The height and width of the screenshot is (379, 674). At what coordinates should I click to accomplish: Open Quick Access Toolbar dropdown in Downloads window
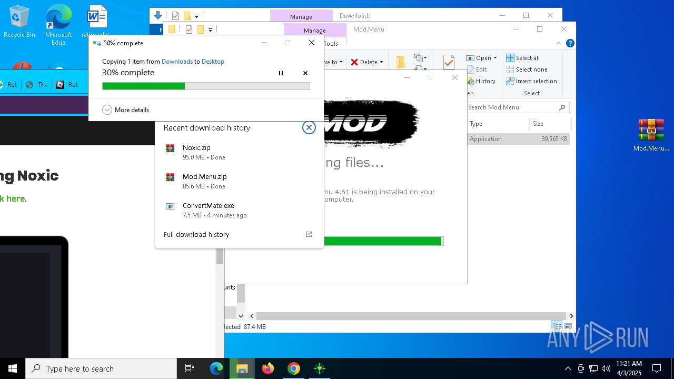(196, 16)
